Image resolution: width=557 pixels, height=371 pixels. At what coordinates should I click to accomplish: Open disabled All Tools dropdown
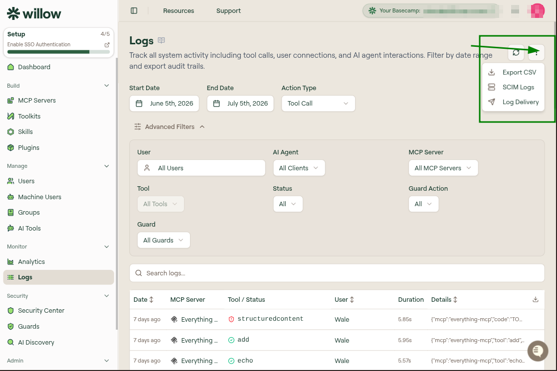click(161, 204)
